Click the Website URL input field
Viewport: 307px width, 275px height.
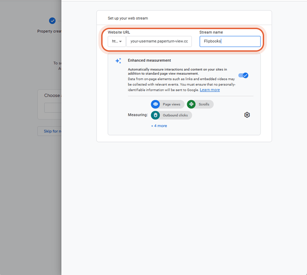tap(159, 41)
